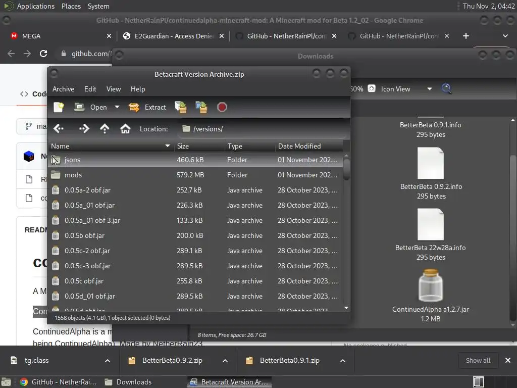
Task: Click the Downloads window vertical scrollbar
Action: [513, 237]
